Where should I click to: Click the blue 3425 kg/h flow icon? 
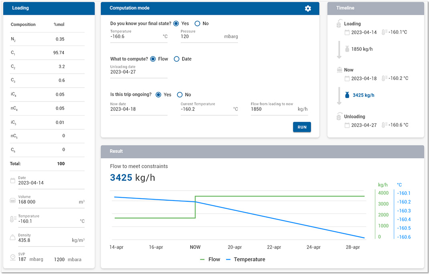pyautogui.click(x=347, y=95)
